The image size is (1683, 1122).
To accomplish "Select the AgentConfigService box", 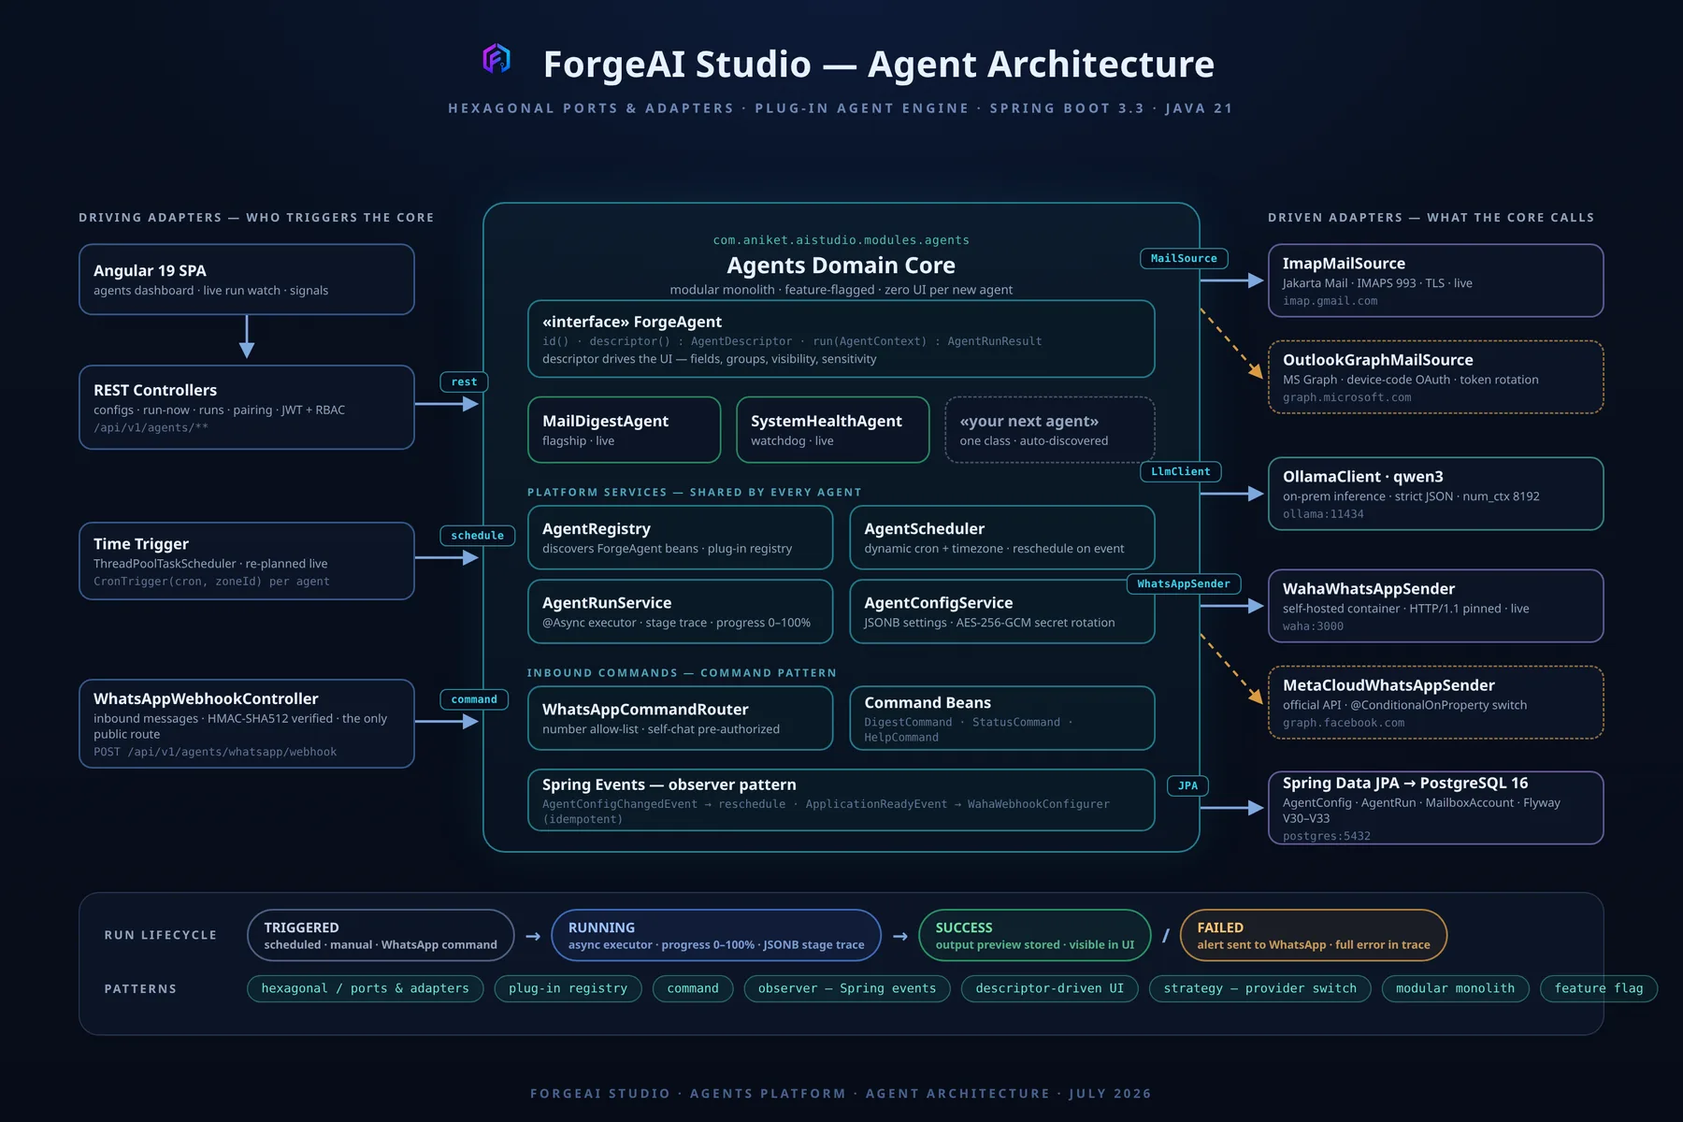I will point(1002,611).
